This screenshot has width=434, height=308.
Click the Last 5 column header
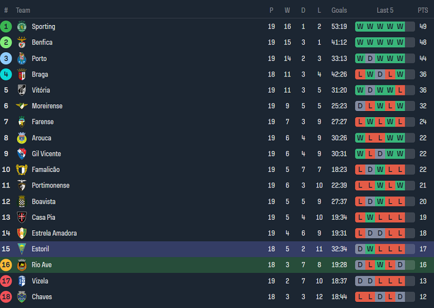click(x=385, y=10)
